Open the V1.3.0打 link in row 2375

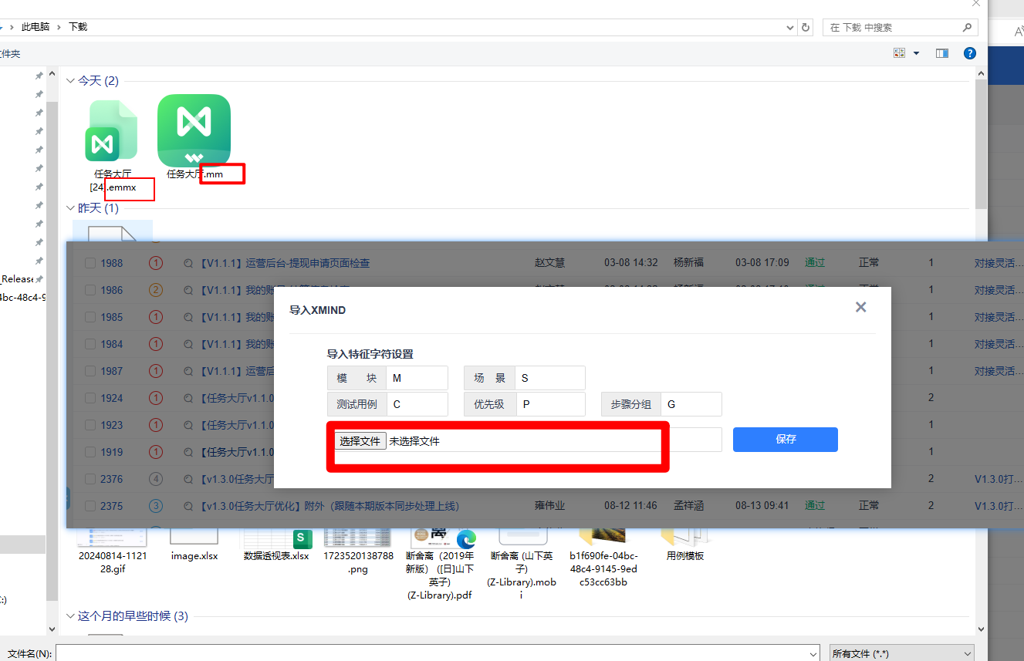coord(999,506)
